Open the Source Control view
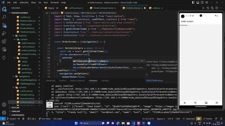 tap(4, 25)
